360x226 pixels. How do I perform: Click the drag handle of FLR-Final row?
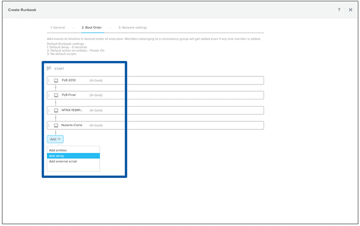pyautogui.click(x=49, y=95)
